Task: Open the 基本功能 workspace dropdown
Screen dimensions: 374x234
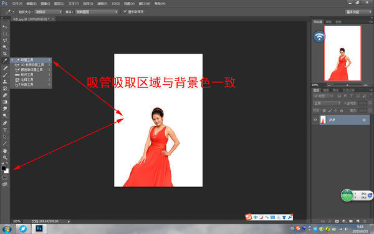Action: point(358,12)
